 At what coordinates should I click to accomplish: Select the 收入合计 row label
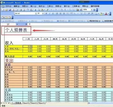coord(10,57)
